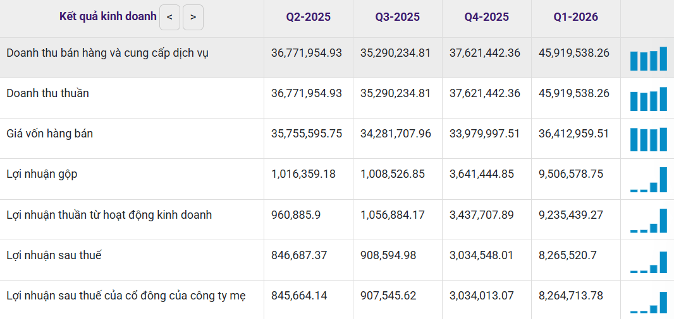Screen dimensions: 674x319
Task: Open the Lợi nhuận thuần từ hoạt động chart
Action: (x=648, y=221)
